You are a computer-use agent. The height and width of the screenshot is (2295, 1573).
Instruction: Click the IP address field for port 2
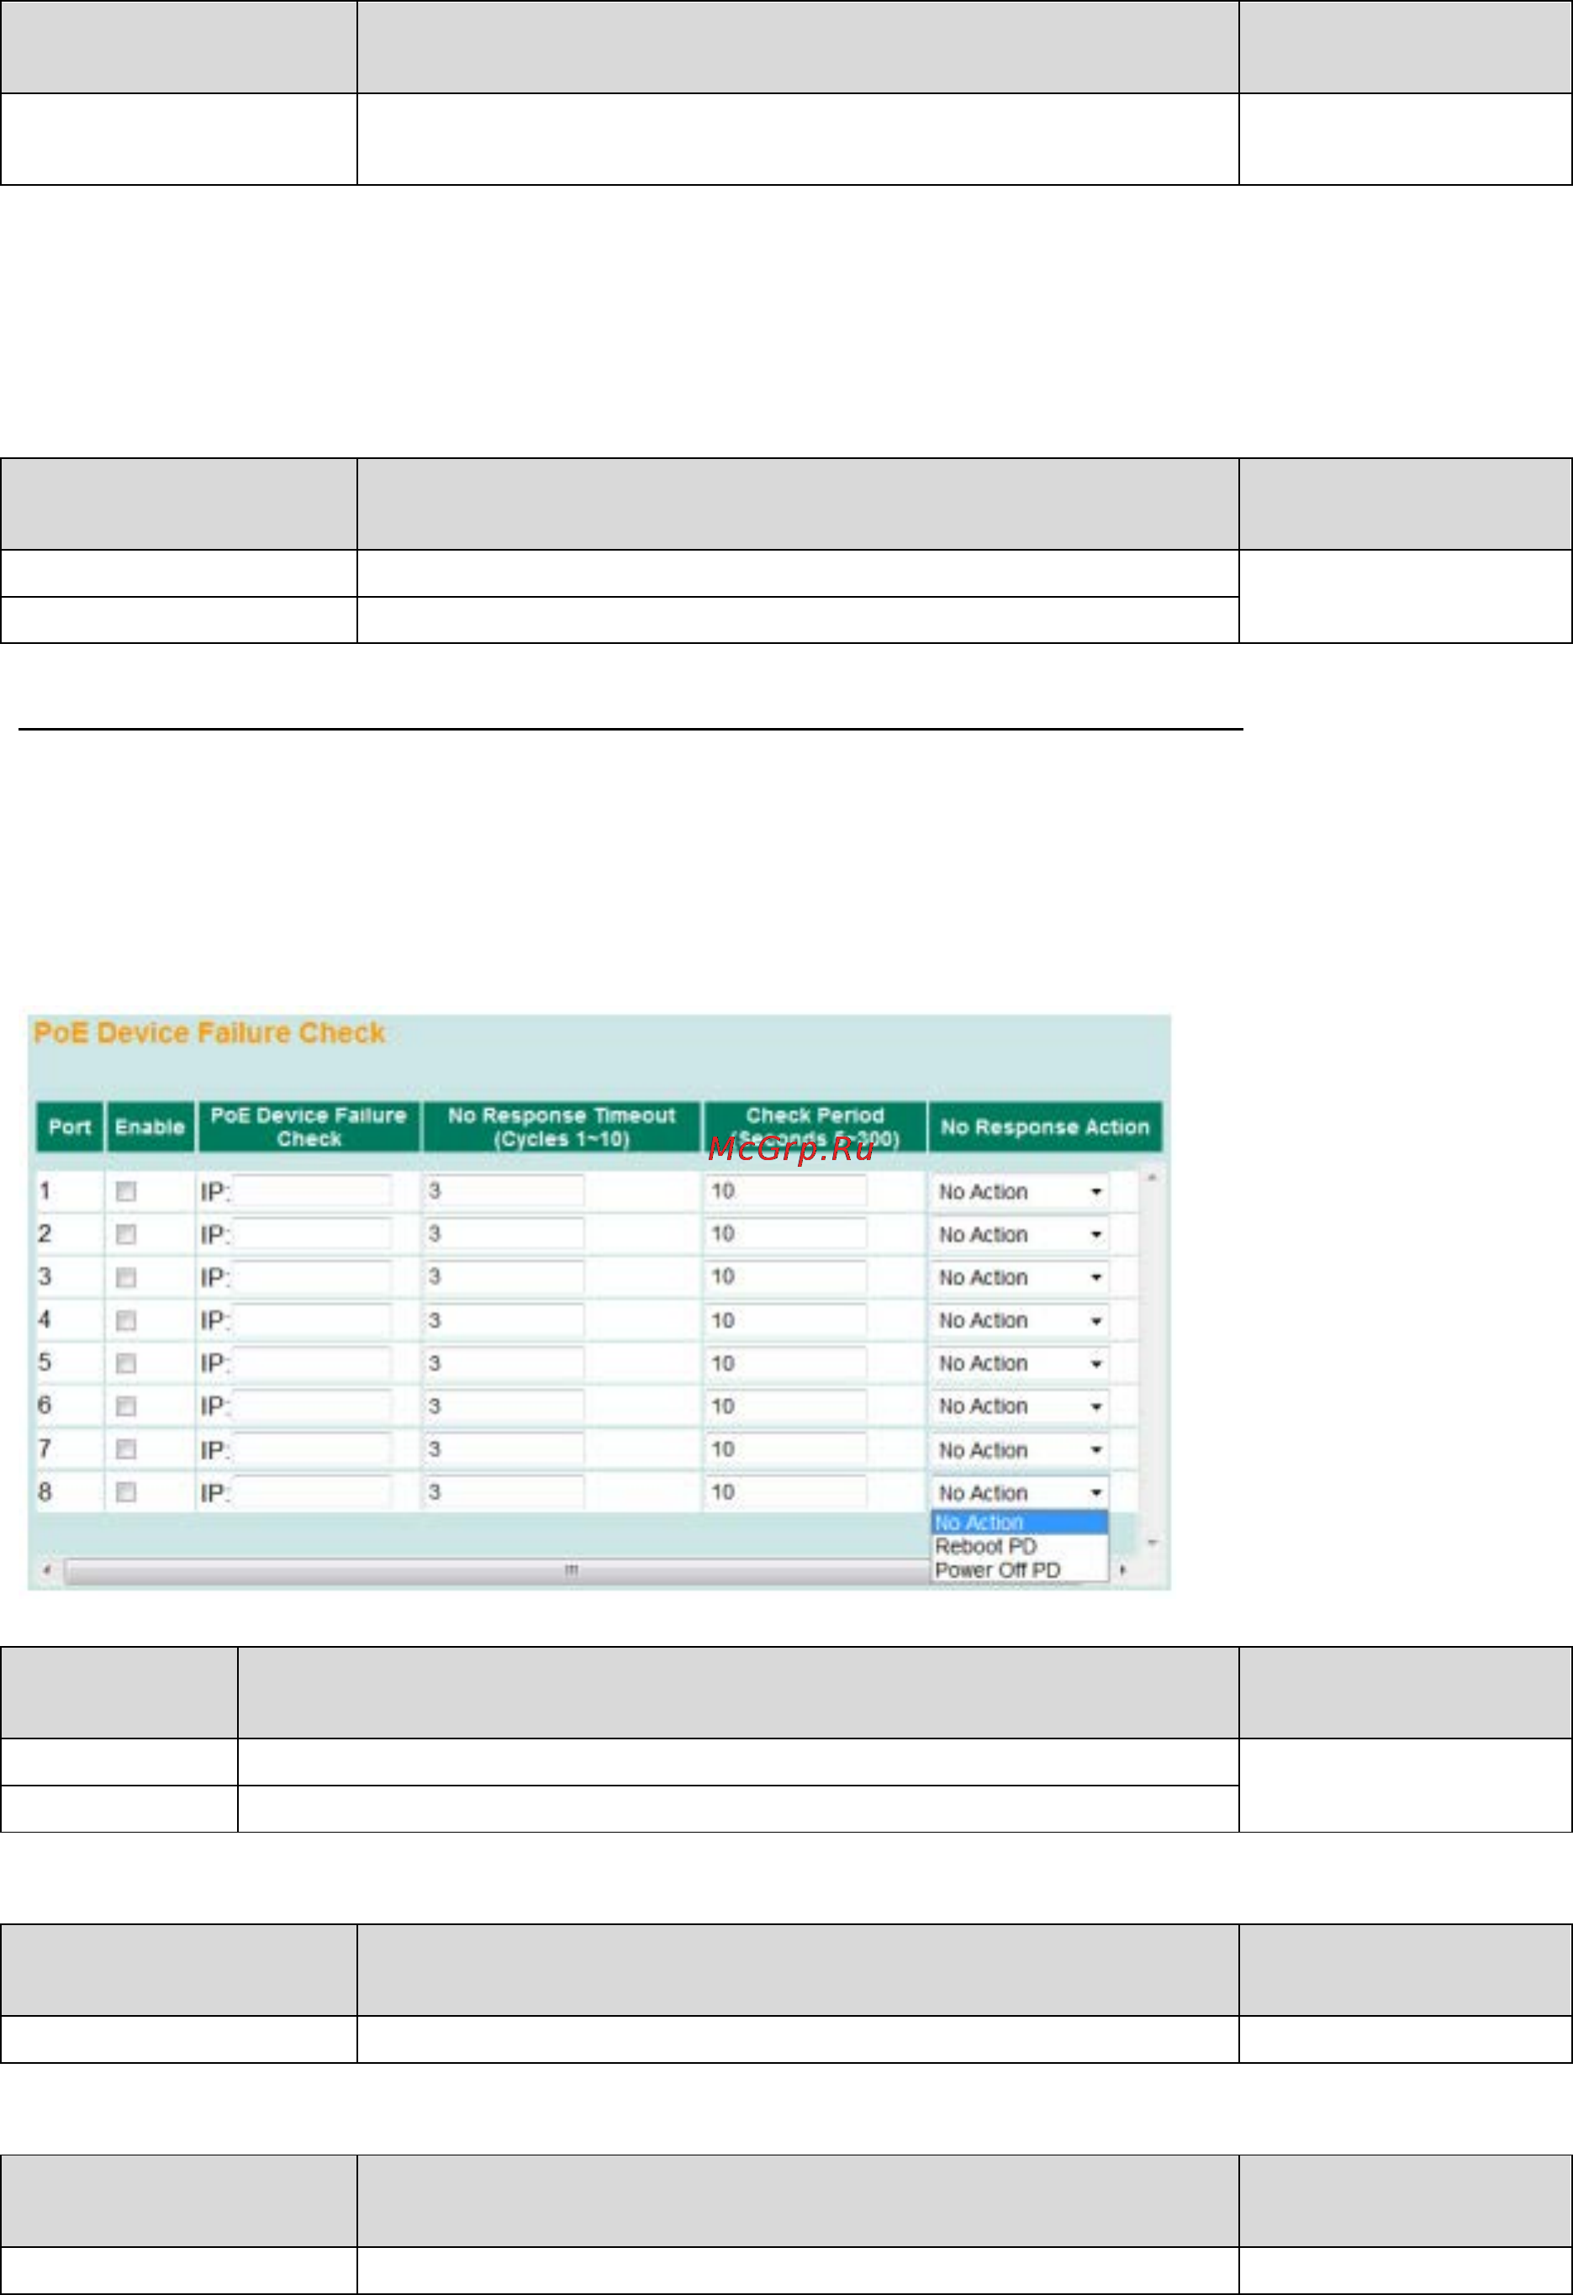[311, 1234]
